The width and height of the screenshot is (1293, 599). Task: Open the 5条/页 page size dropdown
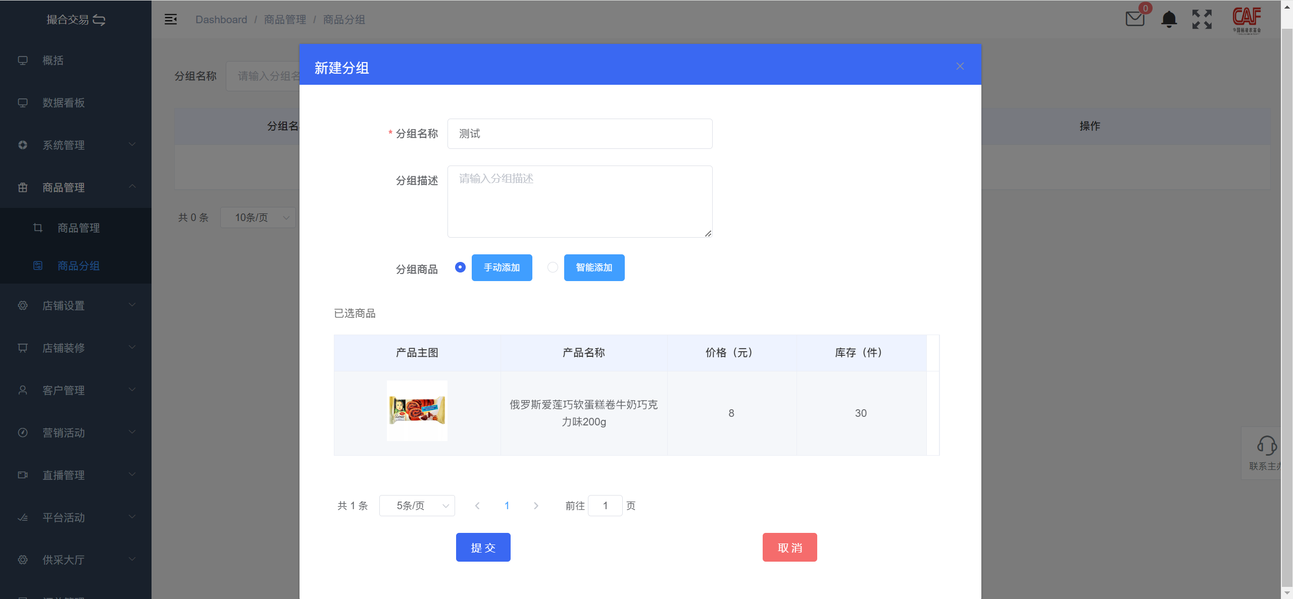coord(417,506)
